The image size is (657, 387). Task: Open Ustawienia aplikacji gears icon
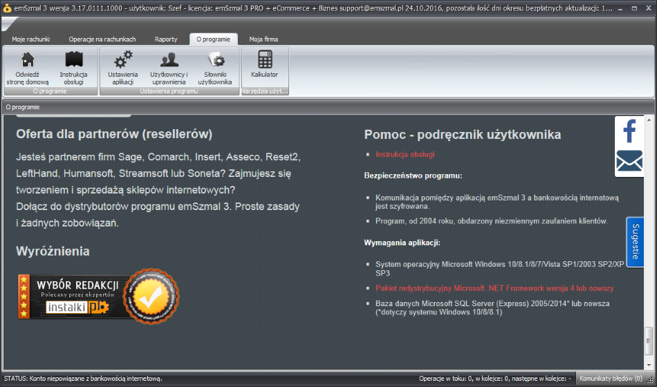click(123, 68)
